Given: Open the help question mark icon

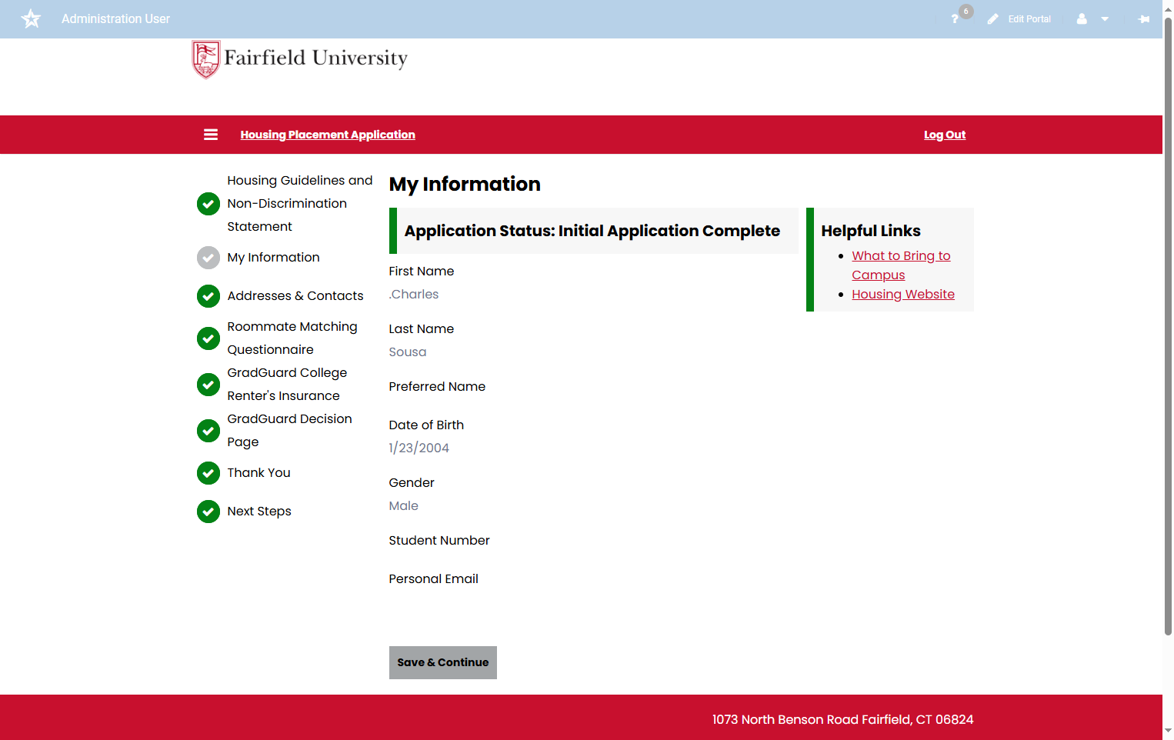Looking at the screenshot, I should coord(955,19).
